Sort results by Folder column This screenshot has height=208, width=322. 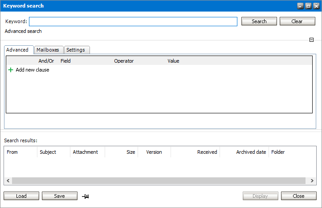tap(293, 152)
